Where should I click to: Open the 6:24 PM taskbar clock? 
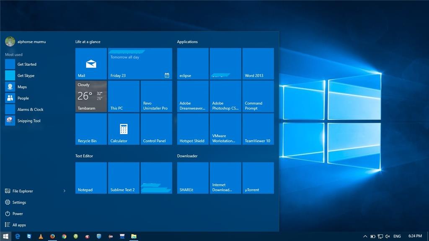415,236
